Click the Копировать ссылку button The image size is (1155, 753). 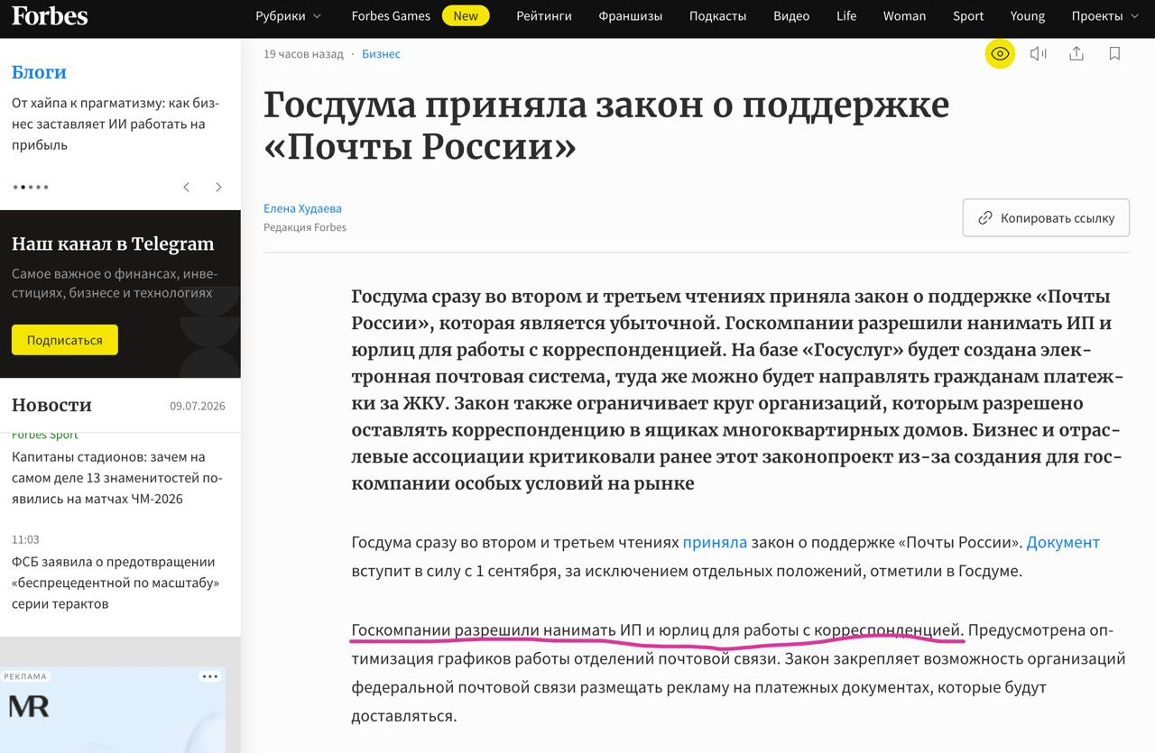(x=1046, y=217)
